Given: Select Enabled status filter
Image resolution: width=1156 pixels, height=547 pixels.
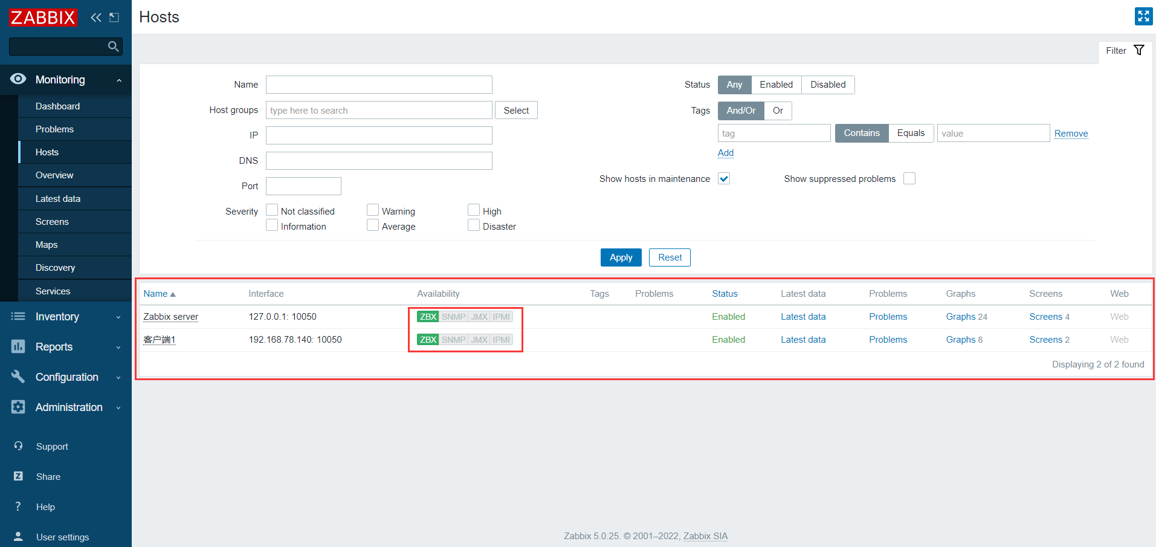Looking at the screenshot, I should [x=776, y=85].
